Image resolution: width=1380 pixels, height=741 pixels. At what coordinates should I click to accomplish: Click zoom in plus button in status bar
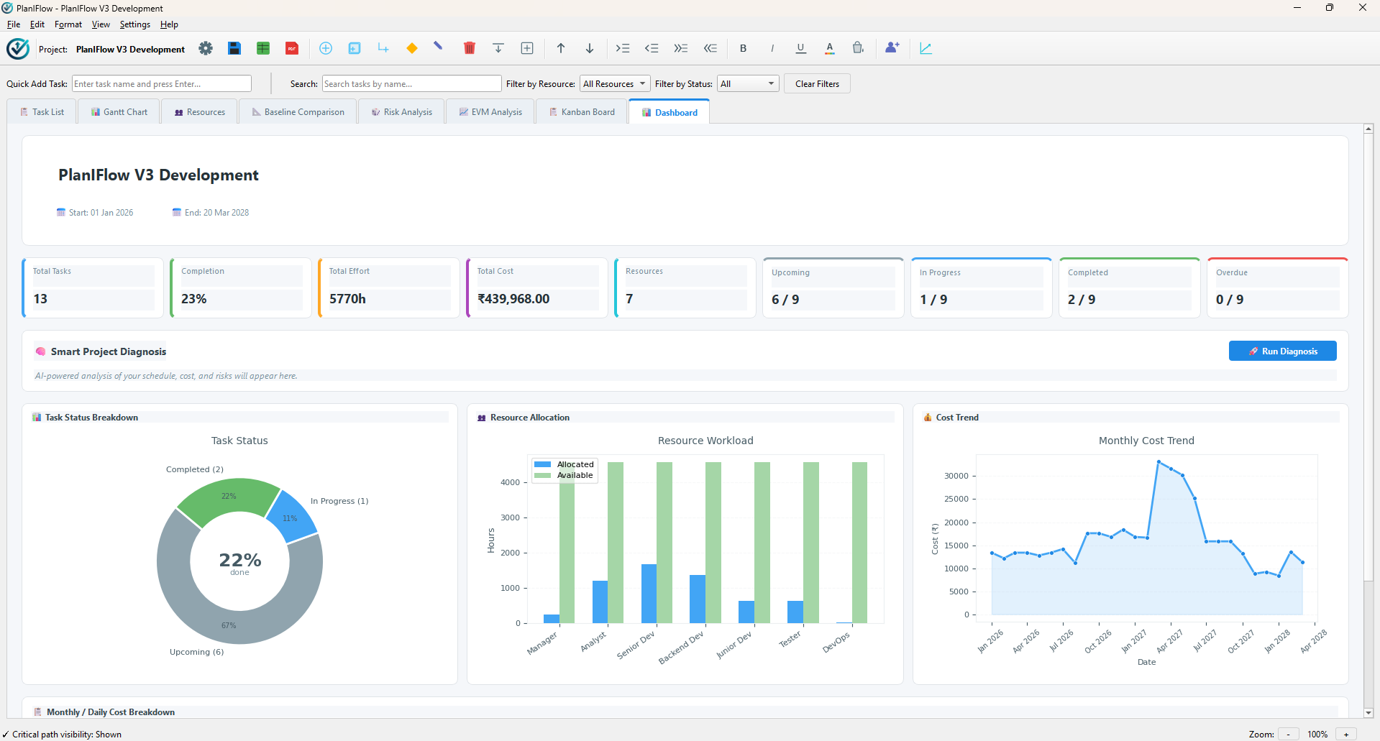1346,735
